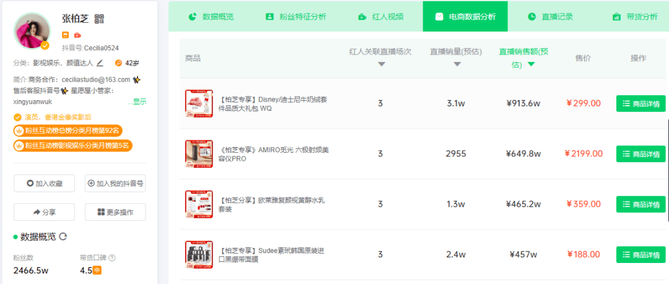
Task: Click the 带货分析 tab shopping bag icon
Action: click(616, 17)
